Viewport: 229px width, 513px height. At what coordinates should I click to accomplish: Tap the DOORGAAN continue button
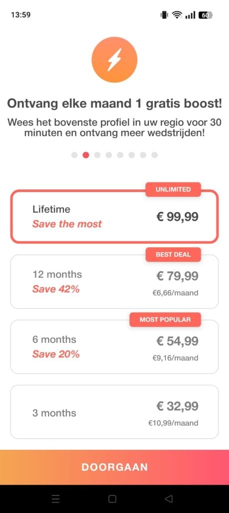point(114,467)
